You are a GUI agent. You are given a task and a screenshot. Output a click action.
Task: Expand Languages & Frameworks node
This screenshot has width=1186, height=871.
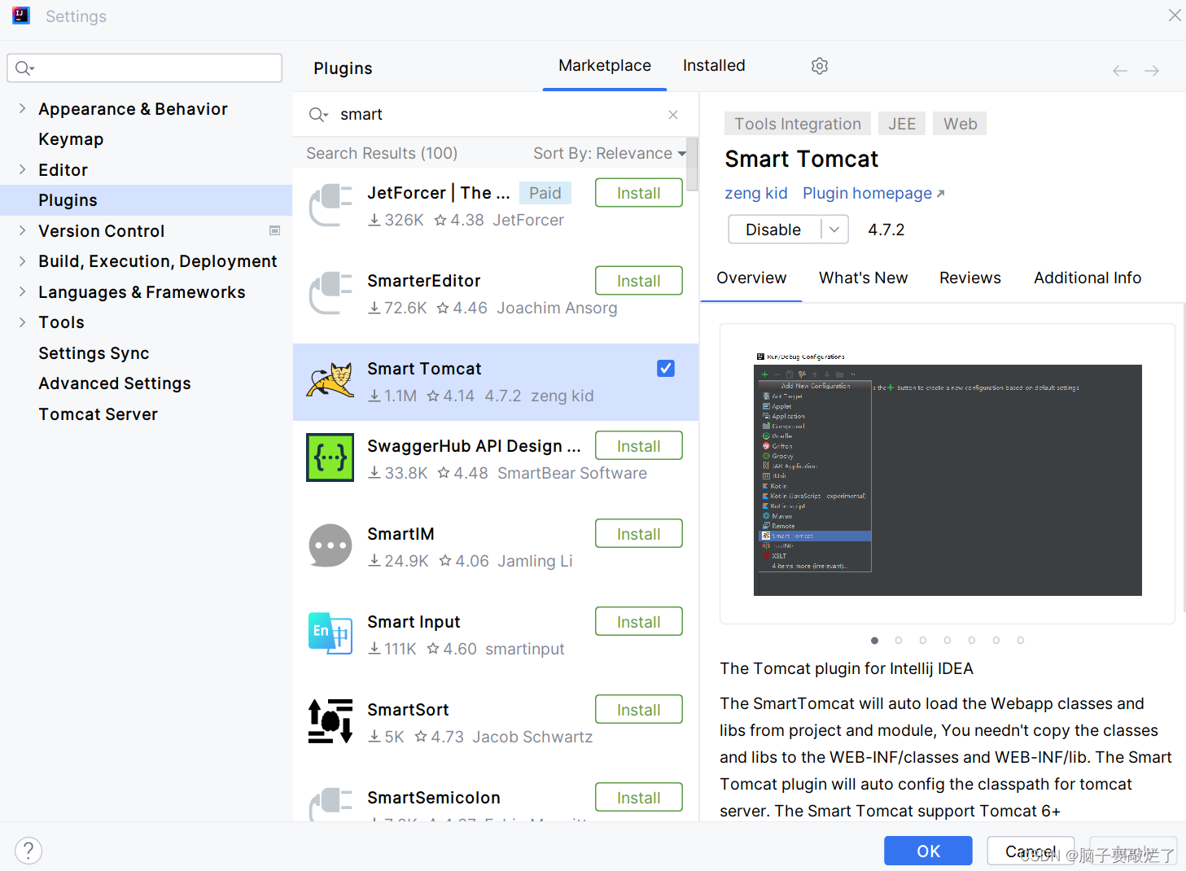click(22, 291)
